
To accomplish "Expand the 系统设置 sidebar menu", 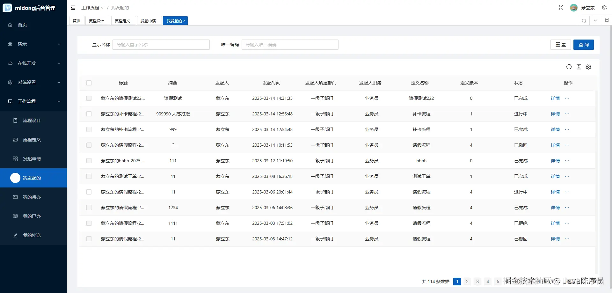I will tap(33, 82).
